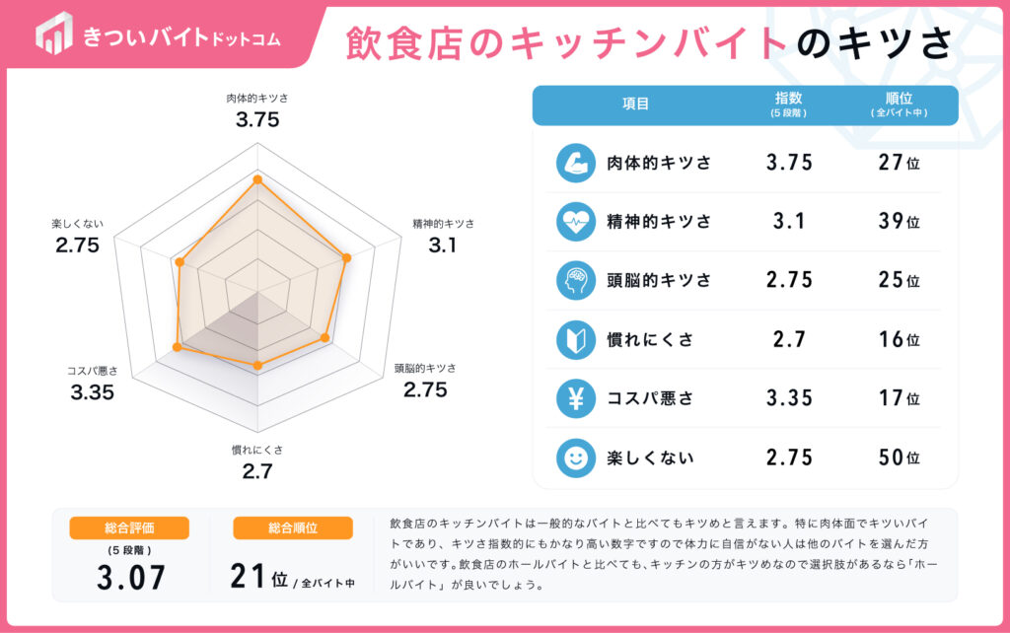Click the overall score value 3.07

point(131,578)
